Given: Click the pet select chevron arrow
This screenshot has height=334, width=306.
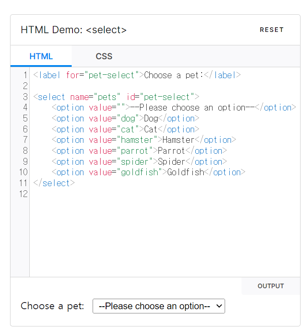Looking at the screenshot, I should pyautogui.click(x=218, y=306).
